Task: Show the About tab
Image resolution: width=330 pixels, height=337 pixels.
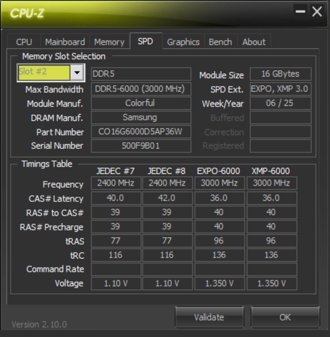Action: [254, 42]
